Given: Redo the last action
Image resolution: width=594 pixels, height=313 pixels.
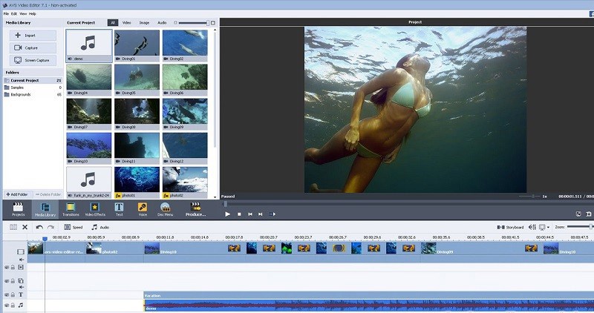Looking at the screenshot, I should click(x=50, y=227).
